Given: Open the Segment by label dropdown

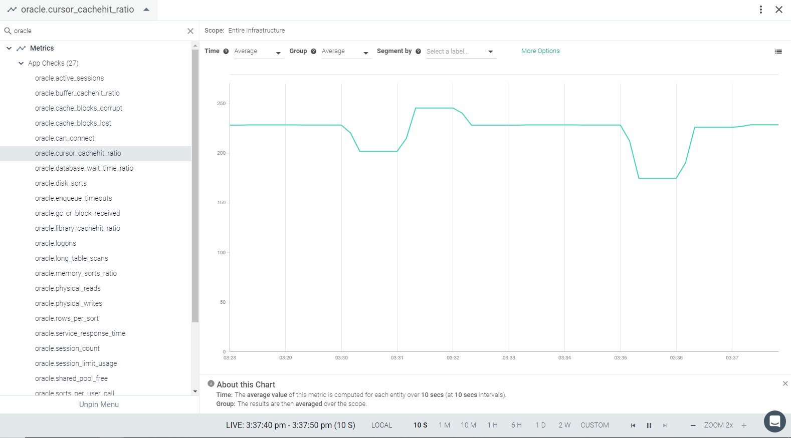Looking at the screenshot, I should [461, 52].
